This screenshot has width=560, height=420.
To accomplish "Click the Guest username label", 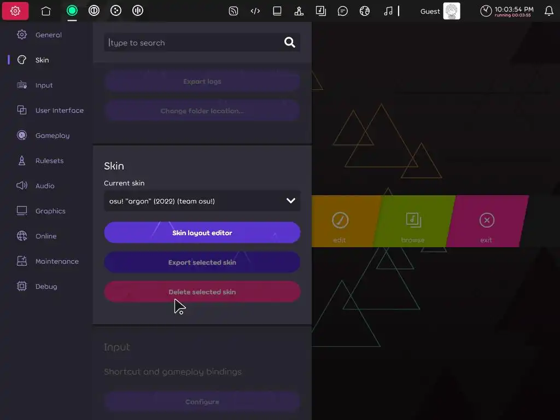I will pyautogui.click(x=430, y=11).
